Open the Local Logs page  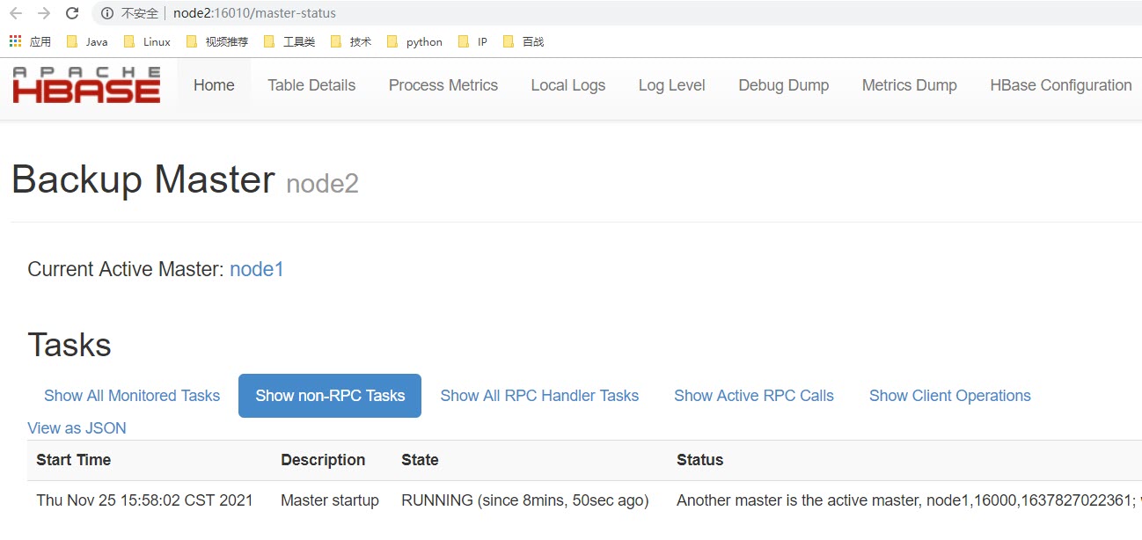568,85
